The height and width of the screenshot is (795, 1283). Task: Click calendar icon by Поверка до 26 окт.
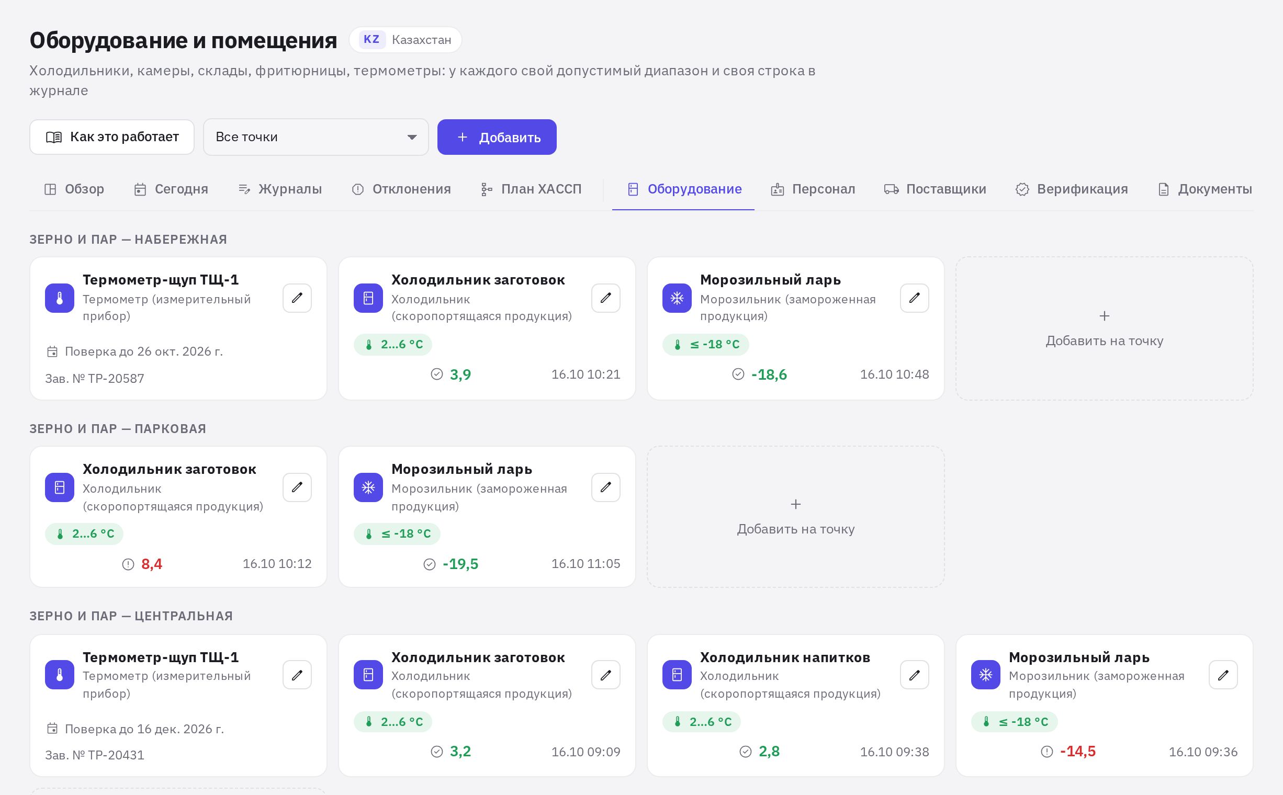pyautogui.click(x=52, y=352)
